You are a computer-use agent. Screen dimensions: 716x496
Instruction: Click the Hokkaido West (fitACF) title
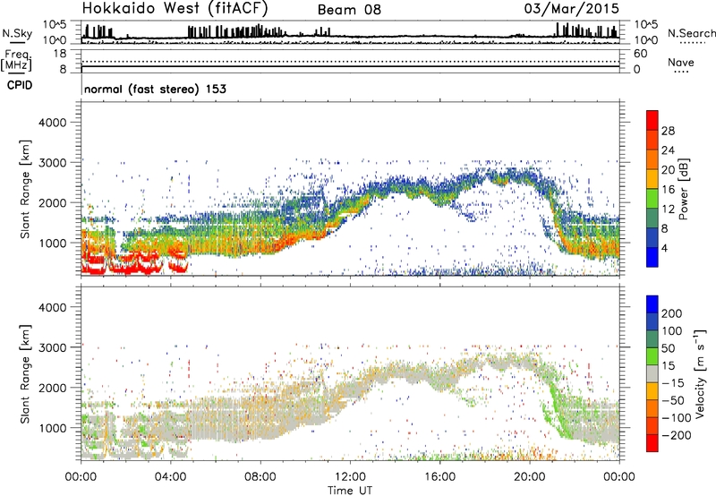175,9
